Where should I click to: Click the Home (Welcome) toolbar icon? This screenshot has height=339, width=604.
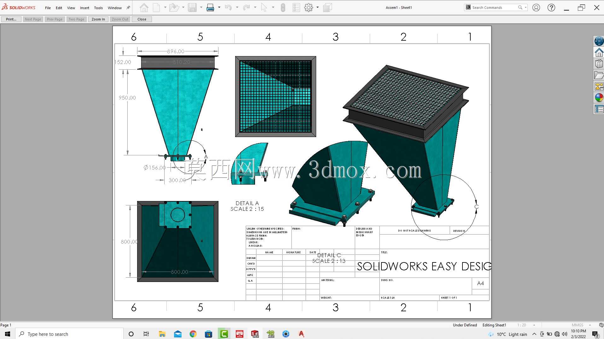click(x=144, y=8)
